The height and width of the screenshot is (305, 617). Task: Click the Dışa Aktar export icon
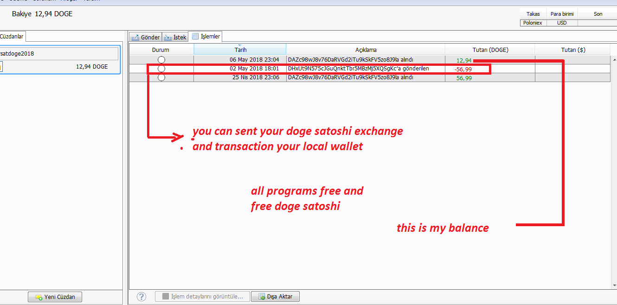tap(262, 297)
